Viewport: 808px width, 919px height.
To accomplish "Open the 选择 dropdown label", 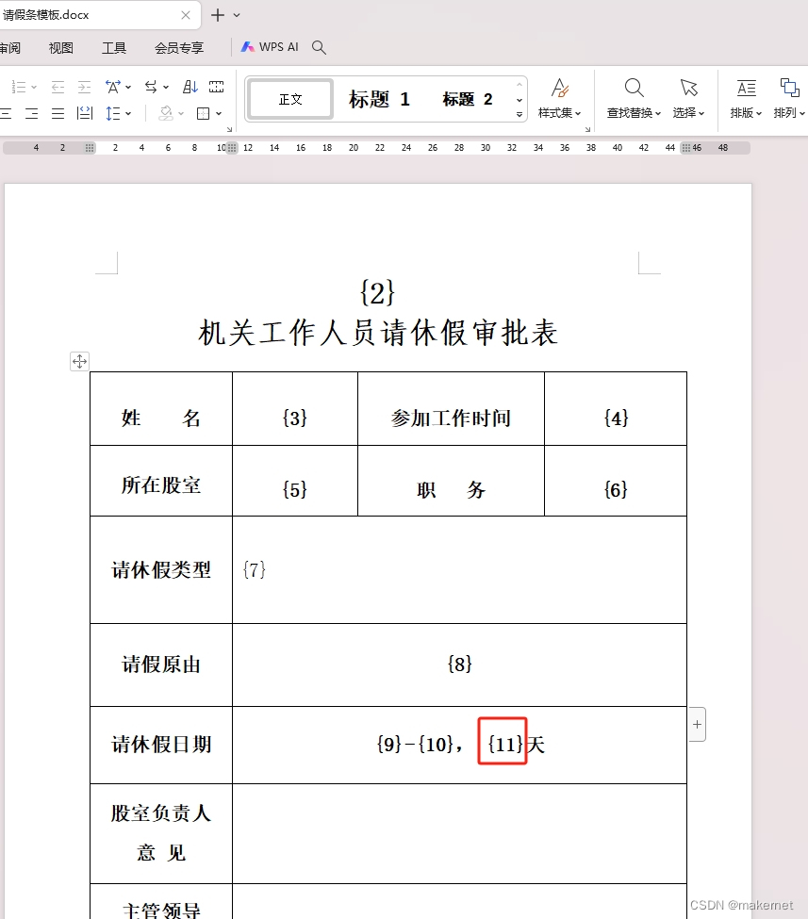I will pos(688,112).
